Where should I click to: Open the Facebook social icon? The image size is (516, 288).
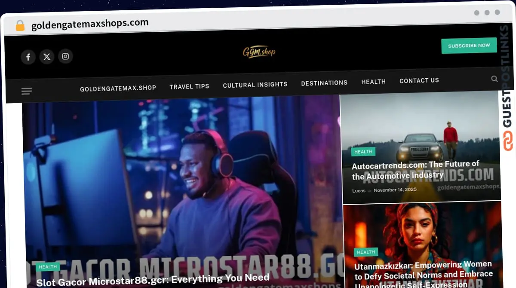coord(28,57)
